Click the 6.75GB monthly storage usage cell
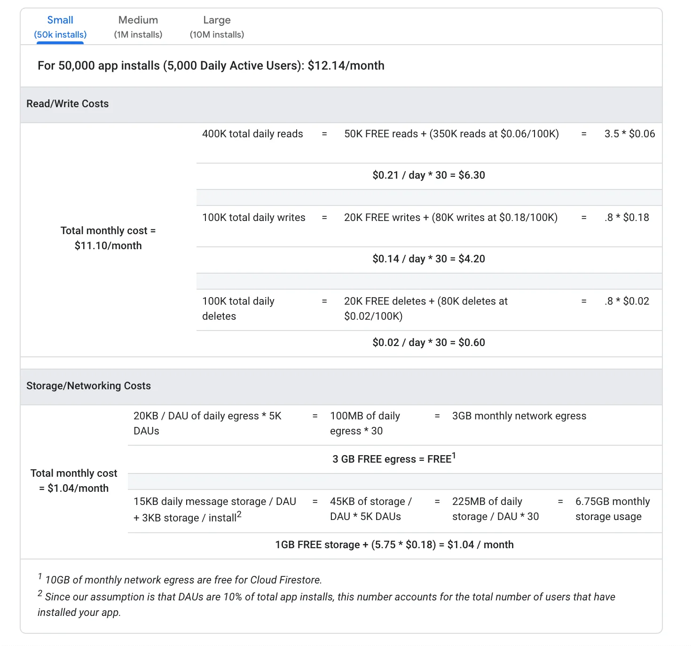Viewport: 692px width, 646px height. click(612, 509)
